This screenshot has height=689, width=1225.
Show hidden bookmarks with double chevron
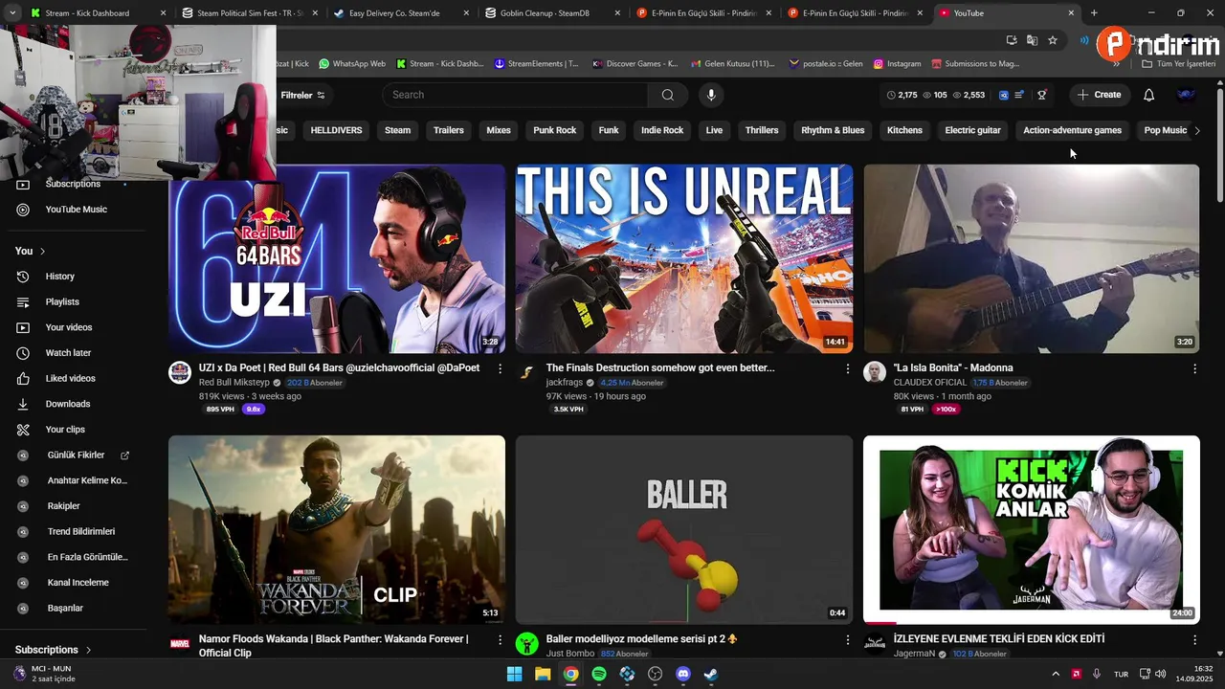[x=1116, y=64]
